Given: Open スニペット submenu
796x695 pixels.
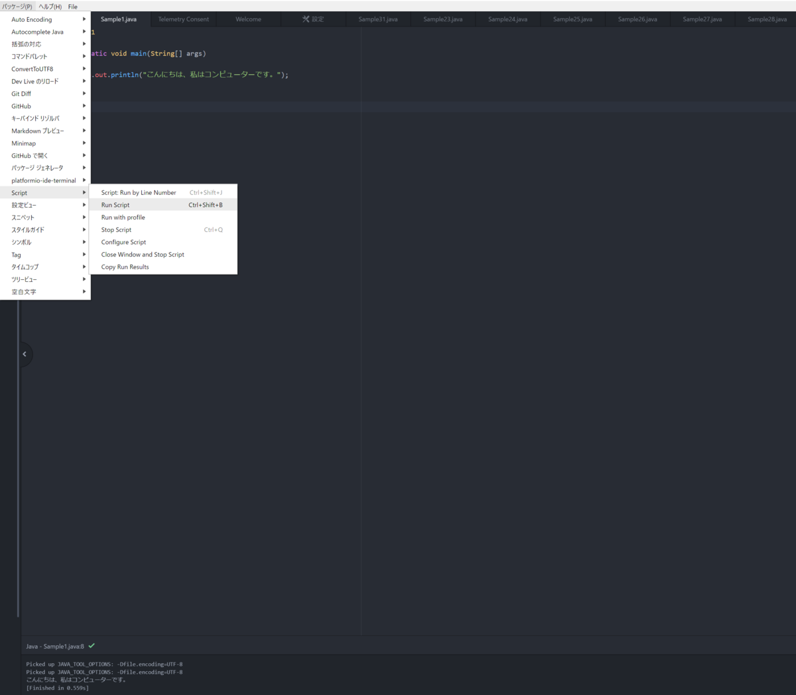Looking at the screenshot, I should [45, 218].
